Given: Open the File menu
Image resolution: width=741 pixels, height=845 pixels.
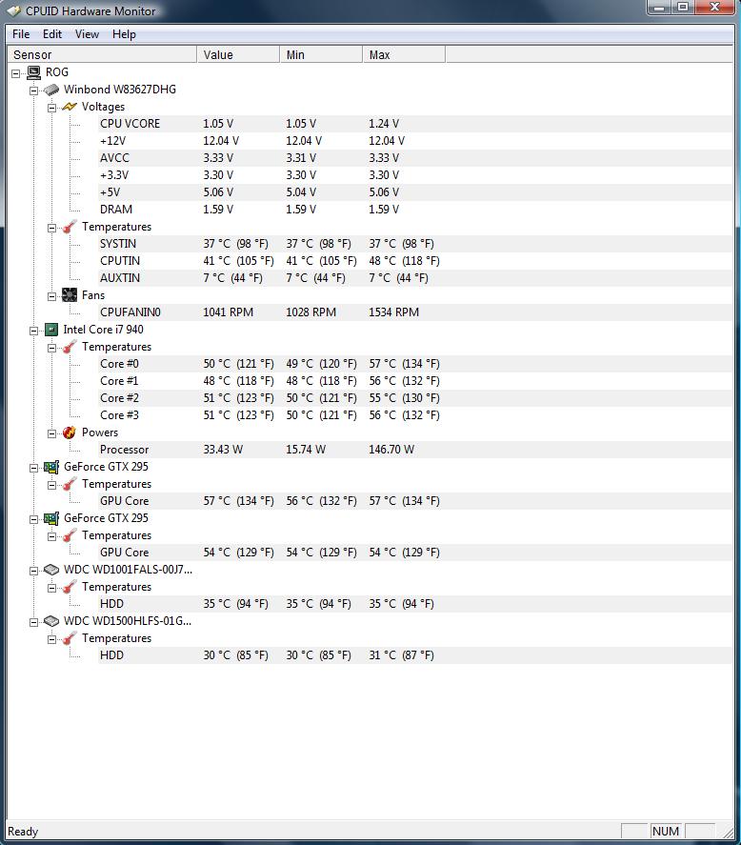Looking at the screenshot, I should click(x=21, y=34).
